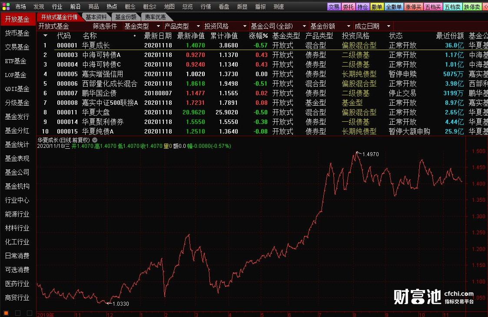Open 基金分红 in the sidebar
The width and height of the screenshot is (488, 317).
coord(17,130)
